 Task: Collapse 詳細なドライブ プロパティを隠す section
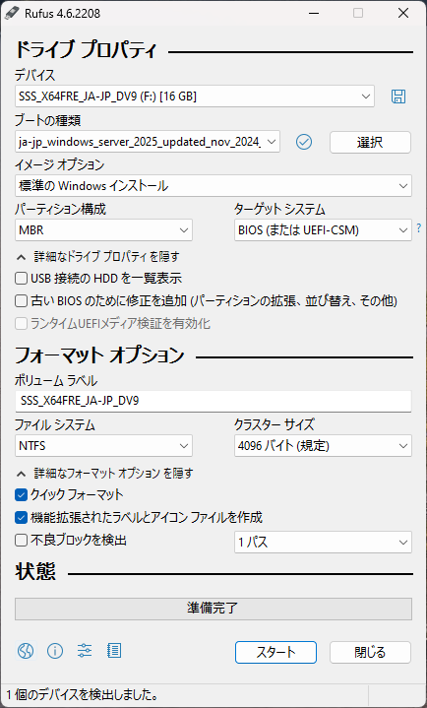98,257
